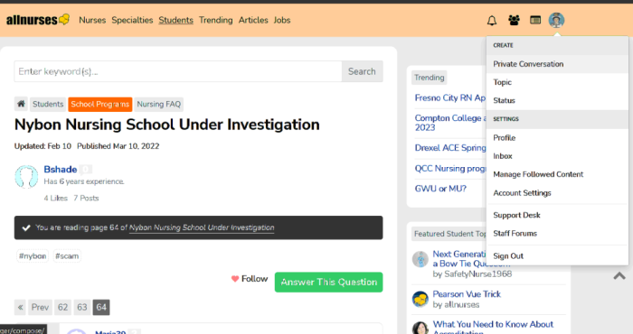The height and width of the screenshot is (334, 633).
Task: Click the double-left first page arrow
Action: pyautogui.click(x=20, y=308)
